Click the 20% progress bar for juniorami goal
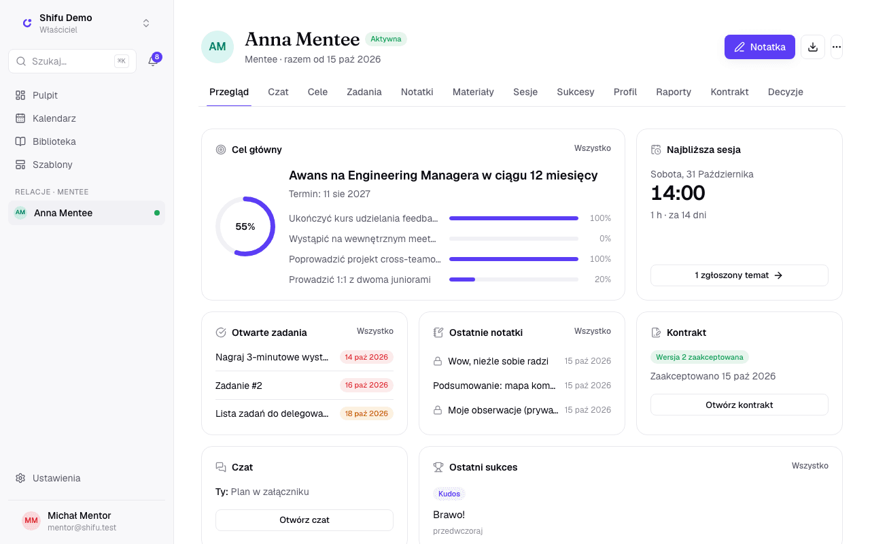This screenshot has height=544, width=870. (514, 279)
